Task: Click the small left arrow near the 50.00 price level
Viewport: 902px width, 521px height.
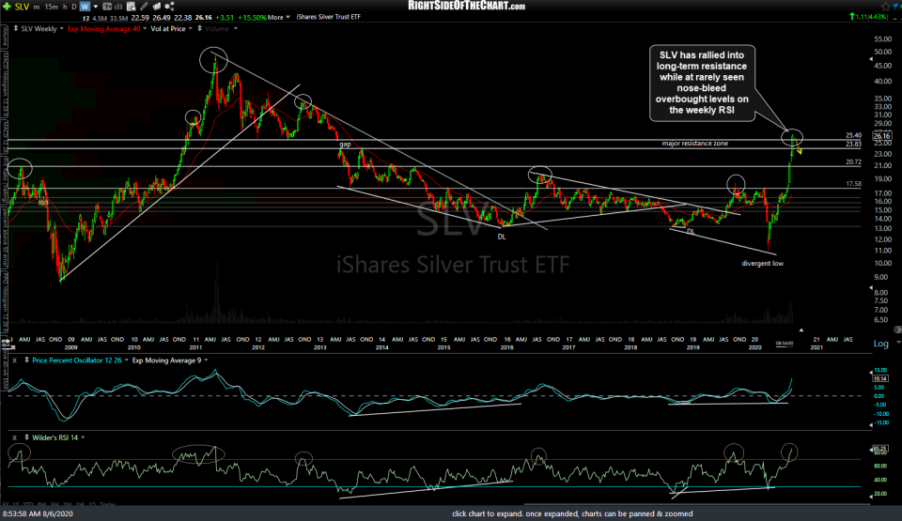Action: 870,58
